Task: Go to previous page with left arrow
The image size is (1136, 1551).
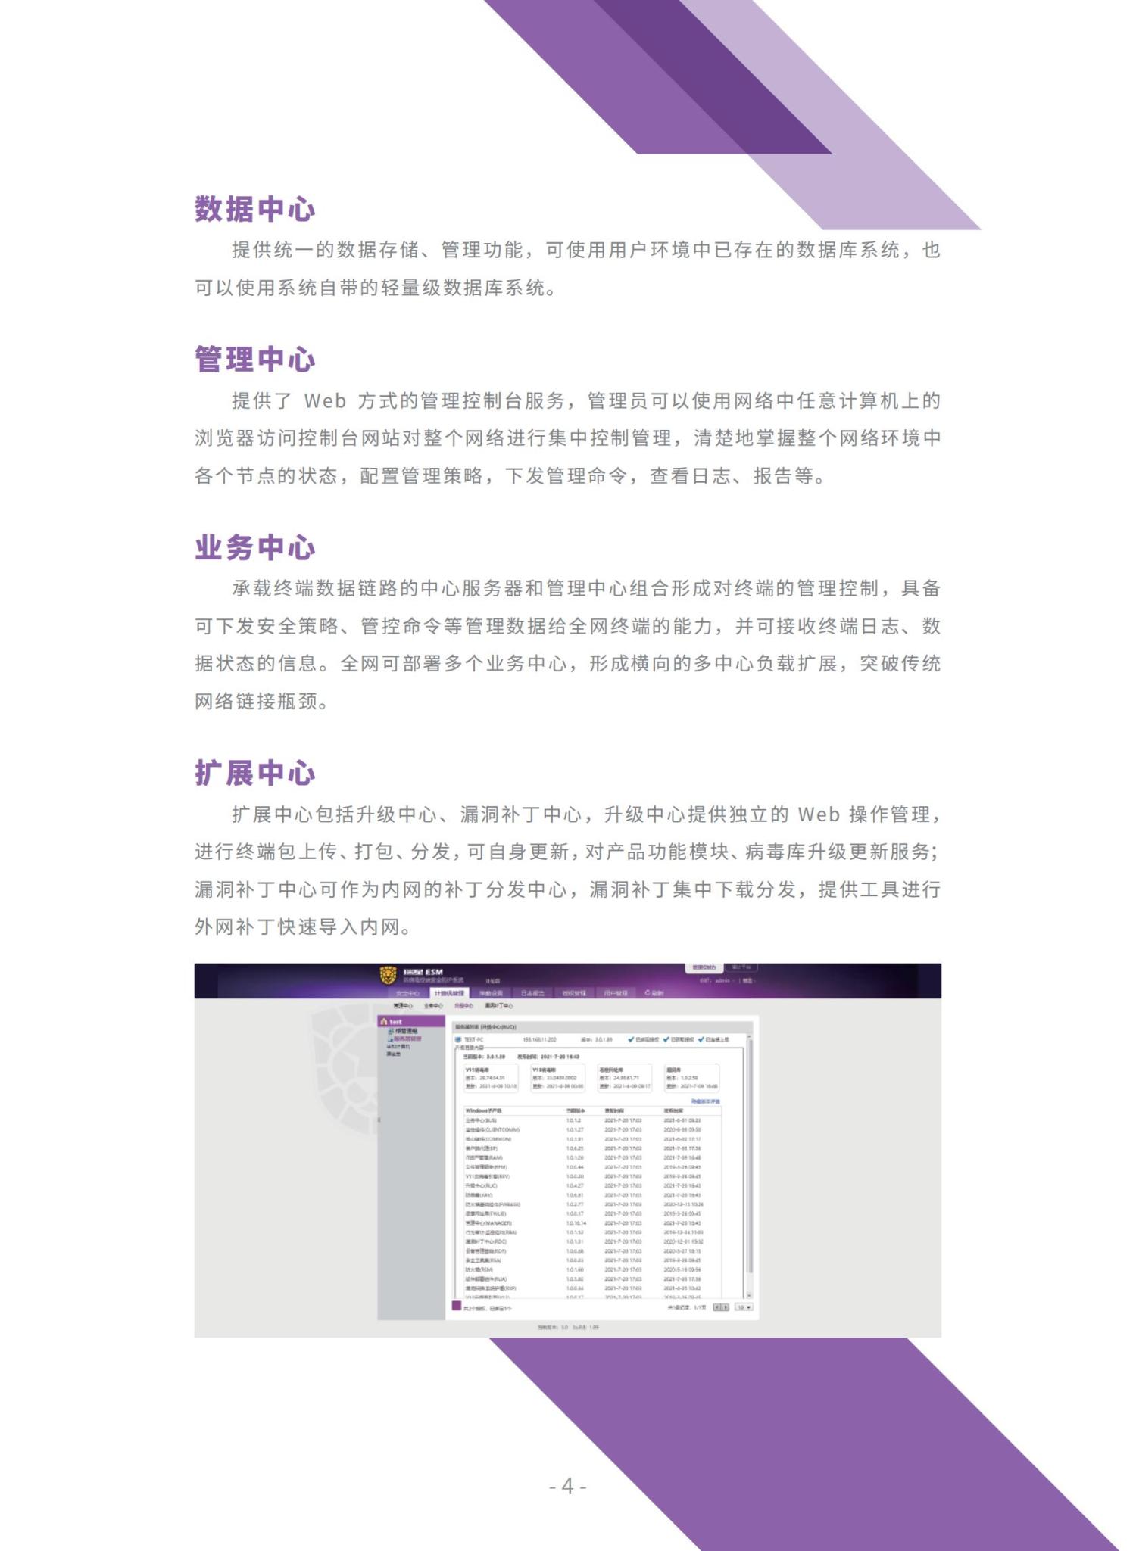Action: click(x=717, y=1307)
